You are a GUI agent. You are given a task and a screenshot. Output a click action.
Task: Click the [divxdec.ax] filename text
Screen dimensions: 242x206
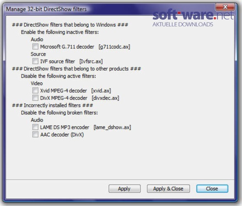pyautogui.click(x=106, y=98)
